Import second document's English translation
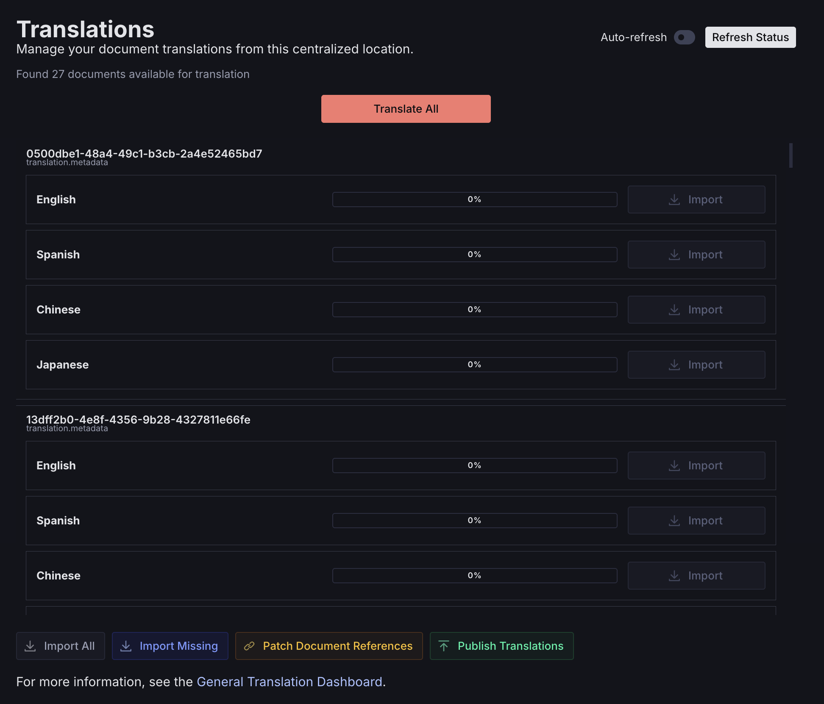Screen dimensions: 824x704 696,466
